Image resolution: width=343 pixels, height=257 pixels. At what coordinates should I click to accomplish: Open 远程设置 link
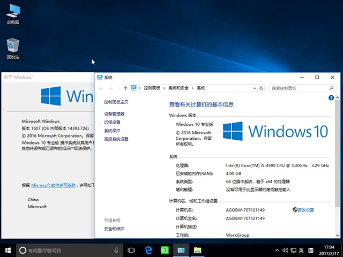pyautogui.click(x=112, y=122)
